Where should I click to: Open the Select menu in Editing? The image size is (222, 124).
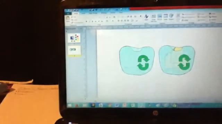pos(213,20)
